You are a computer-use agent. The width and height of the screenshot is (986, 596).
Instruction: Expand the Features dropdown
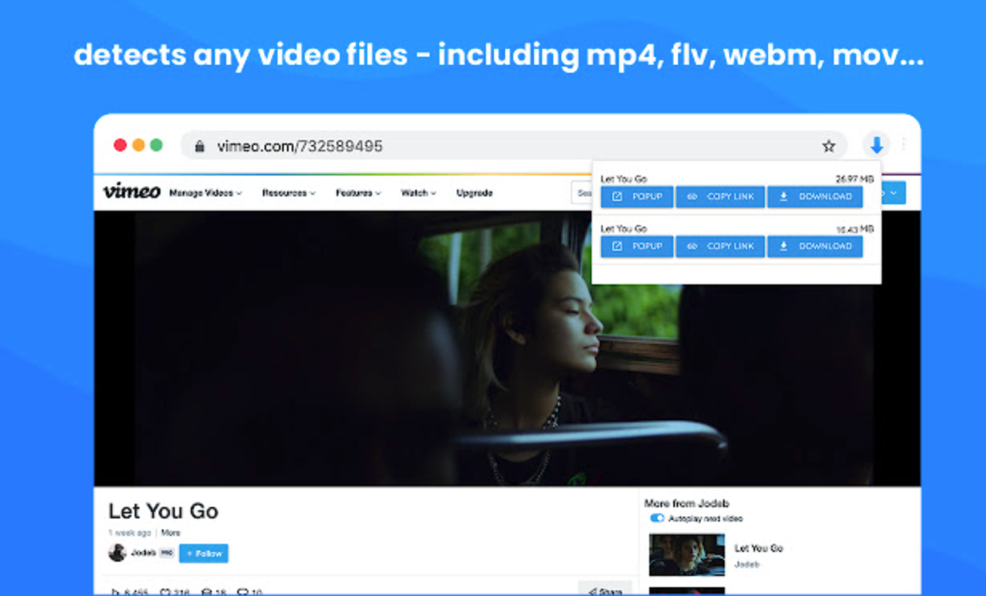(358, 193)
